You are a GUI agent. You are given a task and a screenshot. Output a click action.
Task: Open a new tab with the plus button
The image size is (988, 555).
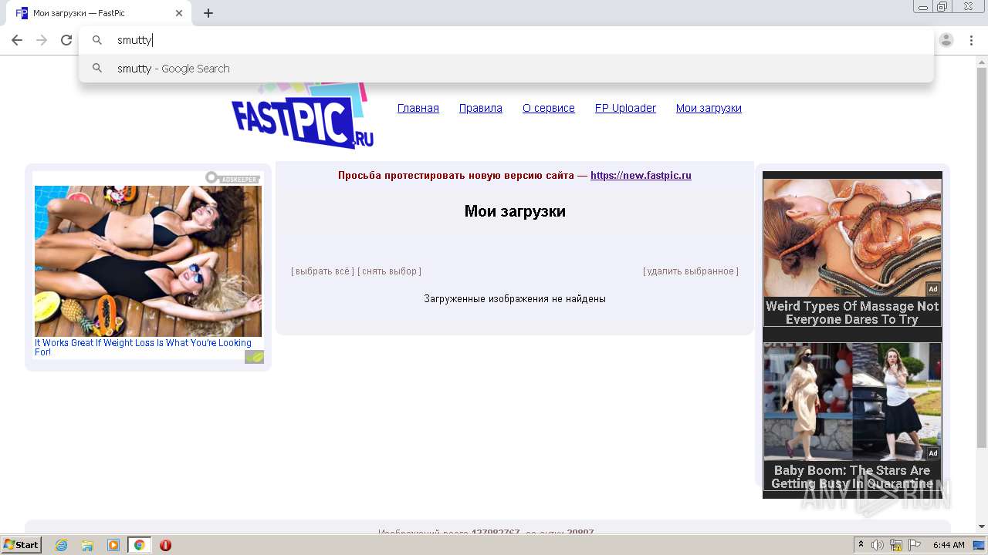click(x=208, y=13)
